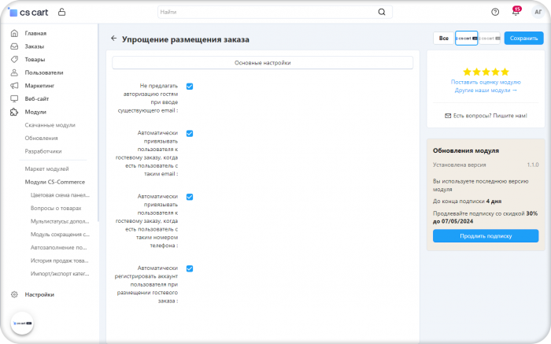Open Настройки menu item
551x344 pixels.
point(39,295)
